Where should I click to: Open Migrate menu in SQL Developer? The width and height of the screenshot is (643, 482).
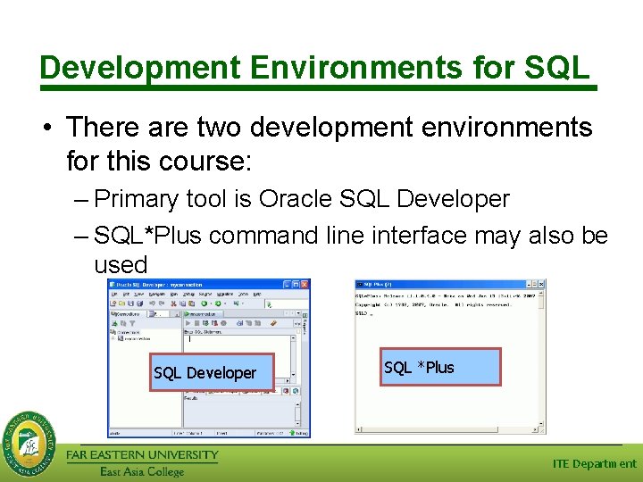click(225, 295)
